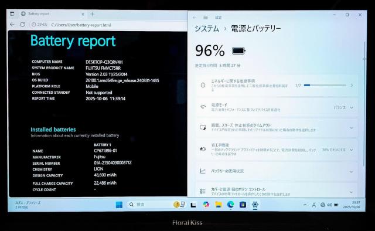Click the Battery report page title
The width and height of the screenshot is (375, 231).
pyautogui.click(x=73, y=41)
